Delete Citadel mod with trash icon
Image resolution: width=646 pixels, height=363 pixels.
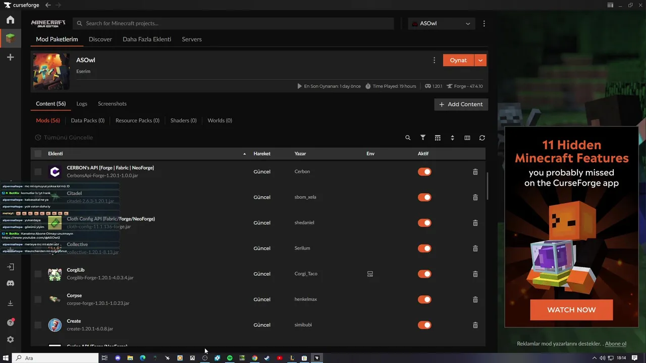(475, 197)
